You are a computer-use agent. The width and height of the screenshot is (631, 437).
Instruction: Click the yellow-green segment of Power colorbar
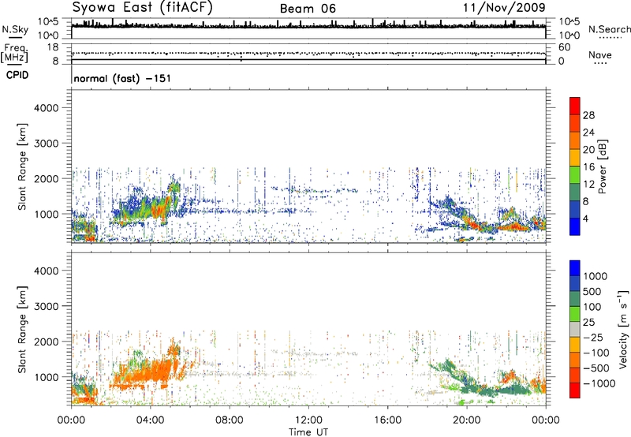[x=575, y=175]
